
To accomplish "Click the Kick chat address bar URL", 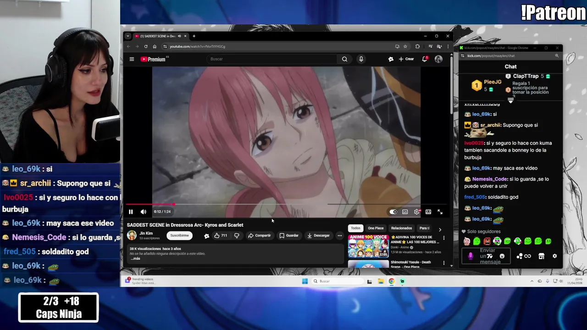I will click(491, 56).
